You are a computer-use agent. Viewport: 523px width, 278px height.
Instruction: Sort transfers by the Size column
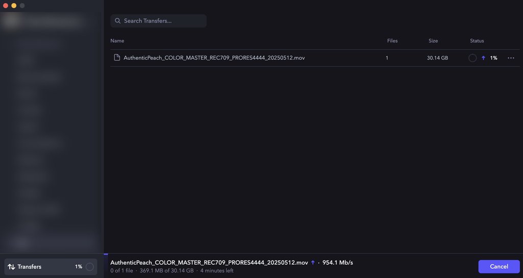pyautogui.click(x=433, y=41)
